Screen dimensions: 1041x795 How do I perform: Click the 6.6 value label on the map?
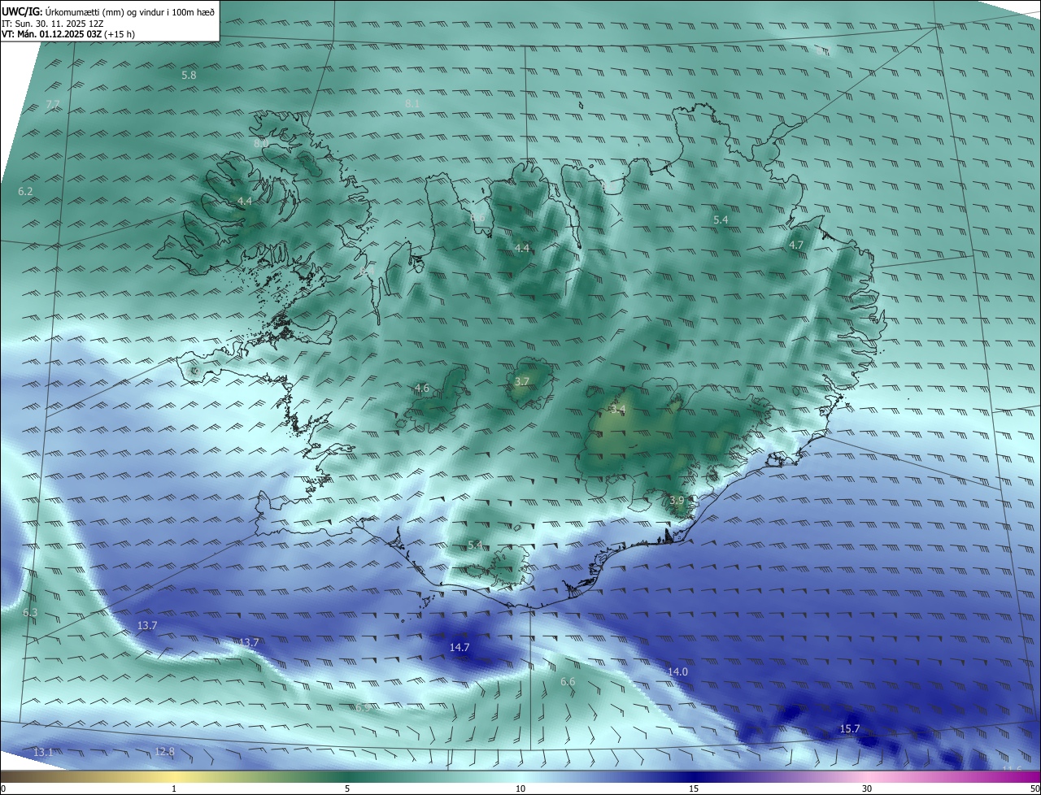click(x=568, y=681)
